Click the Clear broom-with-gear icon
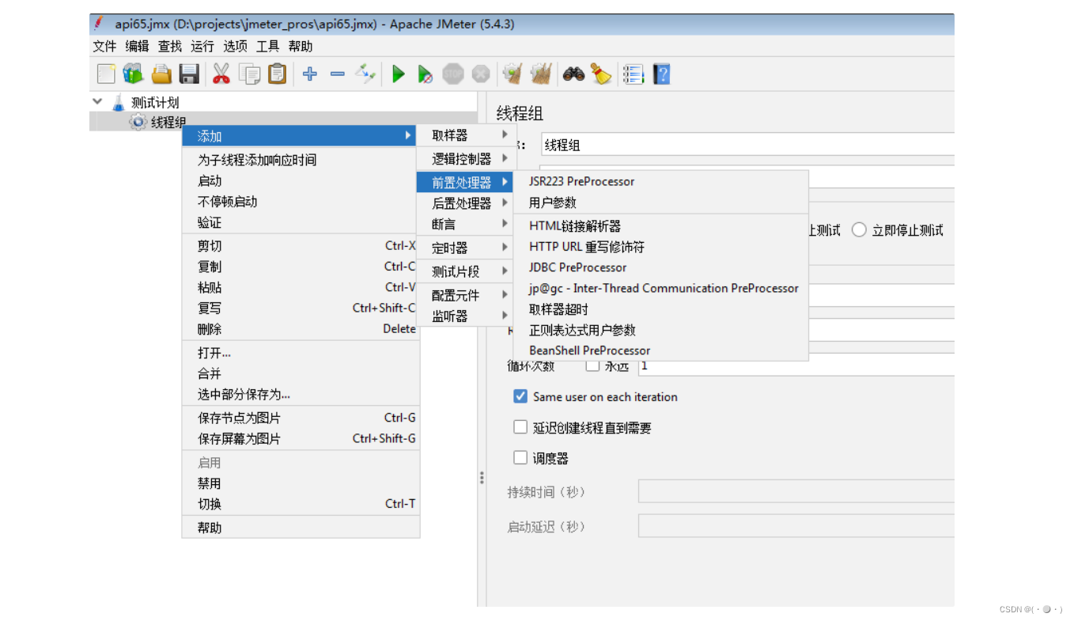Viewport: 1074px width, 621px height. [512, 74]
